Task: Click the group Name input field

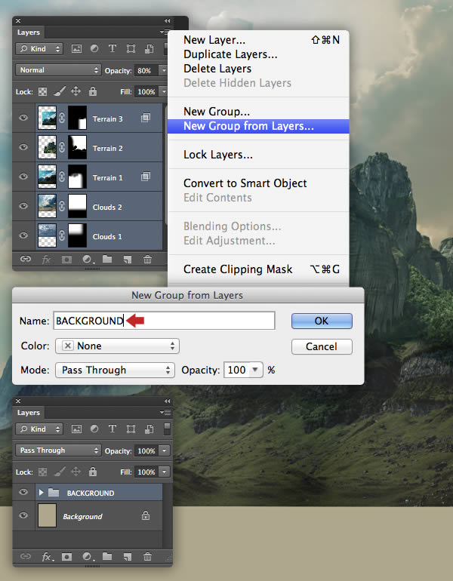Action: click(165, 321)
